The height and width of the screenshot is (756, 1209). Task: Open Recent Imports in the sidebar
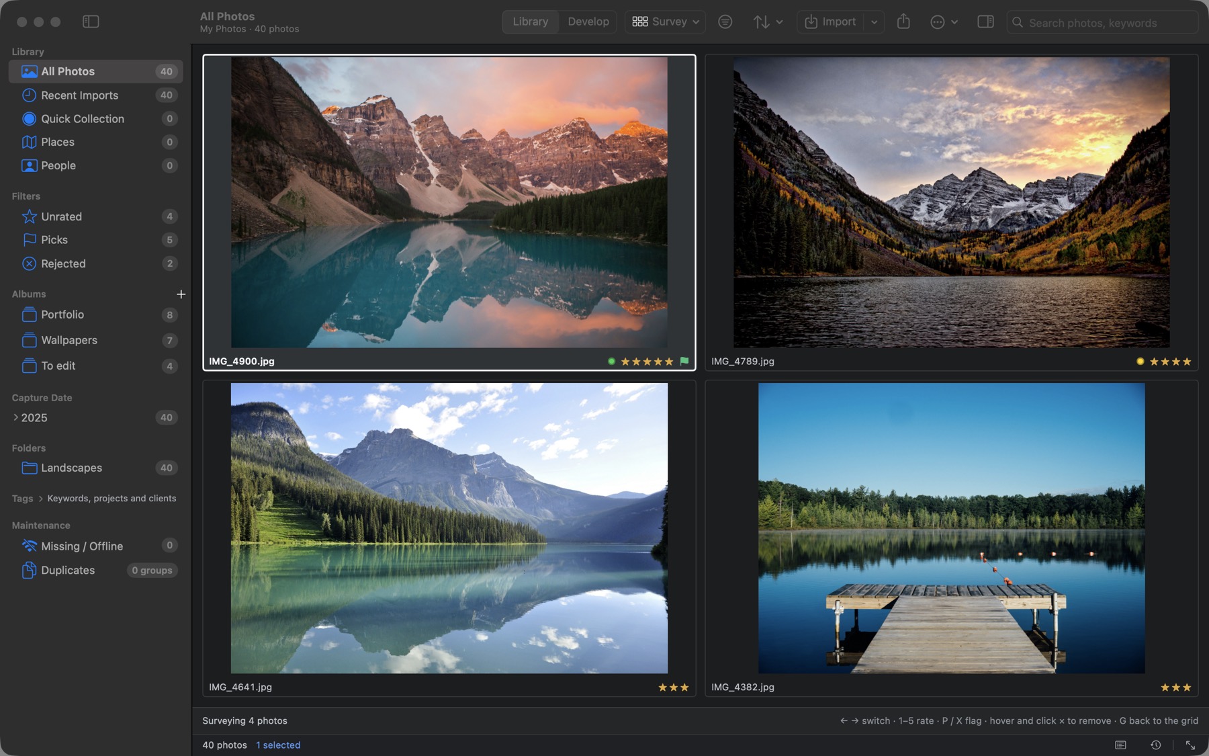(95, 95)
